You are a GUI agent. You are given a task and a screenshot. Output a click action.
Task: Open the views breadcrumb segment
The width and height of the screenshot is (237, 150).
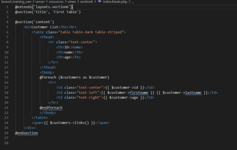click(x=71, y=2)
